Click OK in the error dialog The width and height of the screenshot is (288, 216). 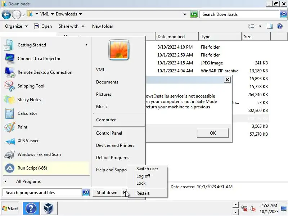pyautogui.click(x=213, y=133)
